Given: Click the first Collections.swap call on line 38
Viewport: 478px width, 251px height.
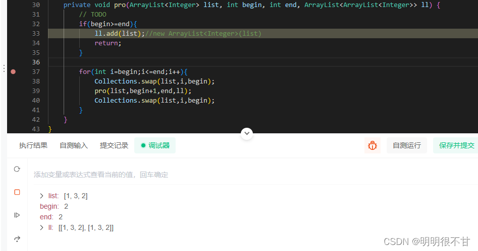Looking at the screenshot, I should click(154, 81).
